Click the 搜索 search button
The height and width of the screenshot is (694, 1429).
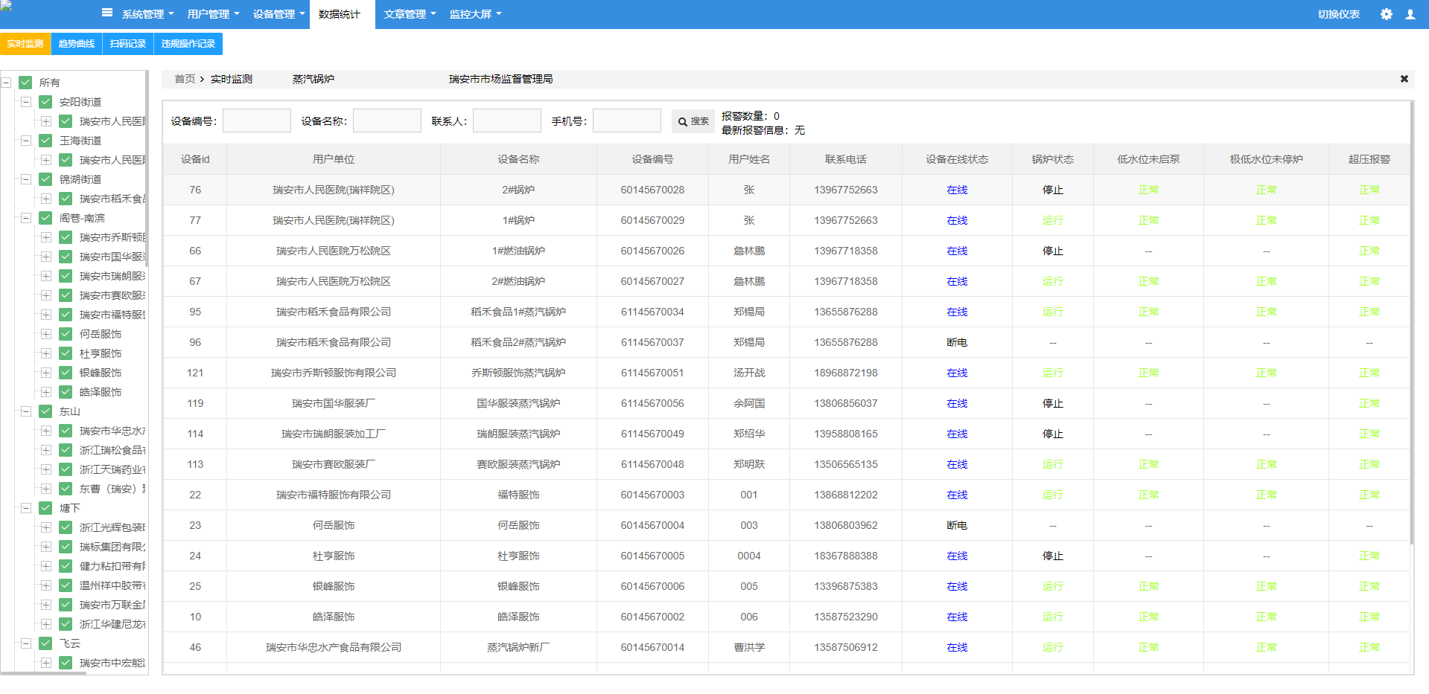pos(693,121)
